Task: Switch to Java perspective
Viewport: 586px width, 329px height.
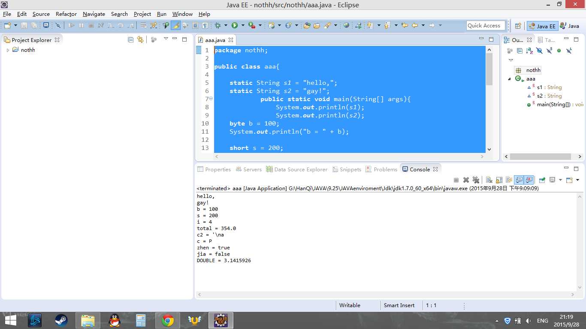Action: [569, 26]
